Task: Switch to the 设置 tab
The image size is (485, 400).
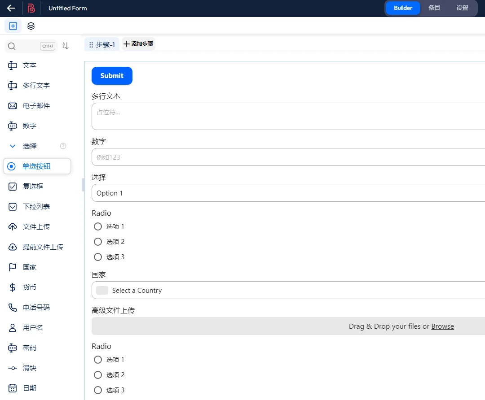Action: [x=462, y=8]
